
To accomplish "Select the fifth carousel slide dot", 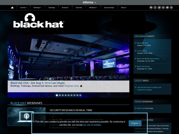I will click(x=69, y=95).
